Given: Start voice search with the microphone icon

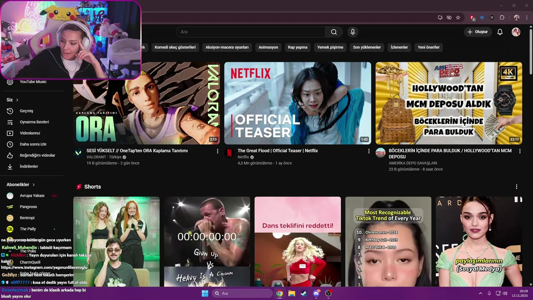Looking at the screenshot, I should coord(353,32).
